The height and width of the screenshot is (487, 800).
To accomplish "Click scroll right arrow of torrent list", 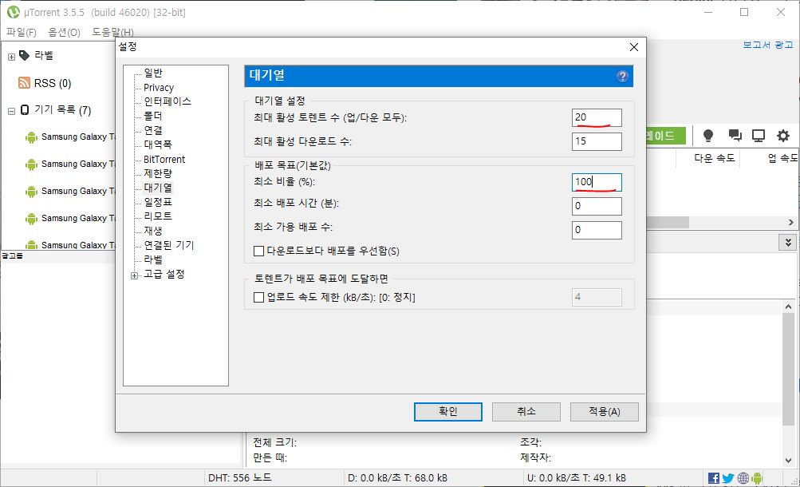I will [x=790, y=223].
